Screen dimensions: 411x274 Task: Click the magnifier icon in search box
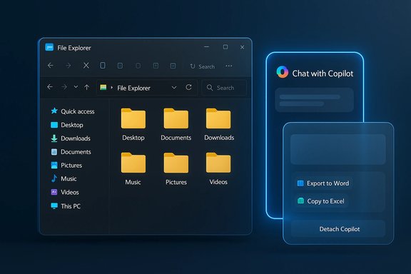click(x=210, y=88)
